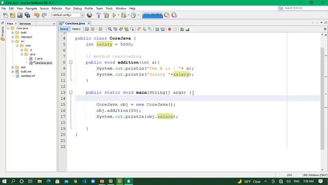
Task: Click the Build Project hammer icon
Action: tap(98, 15)
